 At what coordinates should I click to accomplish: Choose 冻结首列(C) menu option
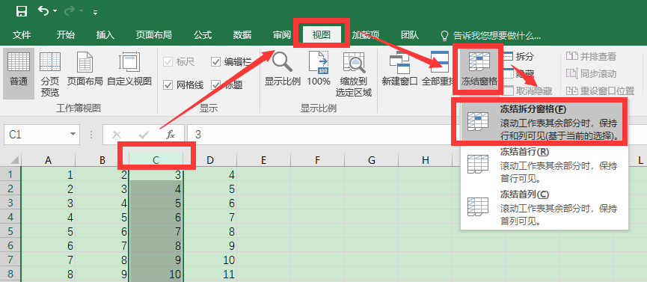545,208
